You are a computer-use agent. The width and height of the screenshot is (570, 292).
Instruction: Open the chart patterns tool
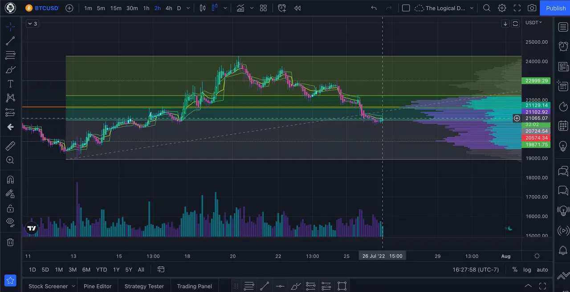point(10,98)
